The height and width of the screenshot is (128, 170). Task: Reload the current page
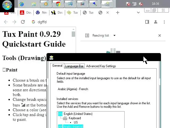coord(23,22)
